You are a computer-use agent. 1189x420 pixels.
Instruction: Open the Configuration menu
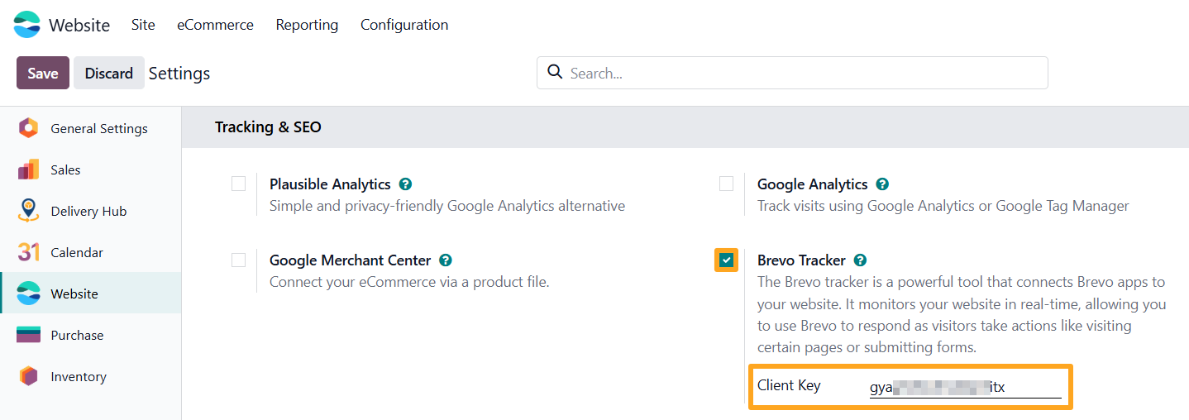404,25
